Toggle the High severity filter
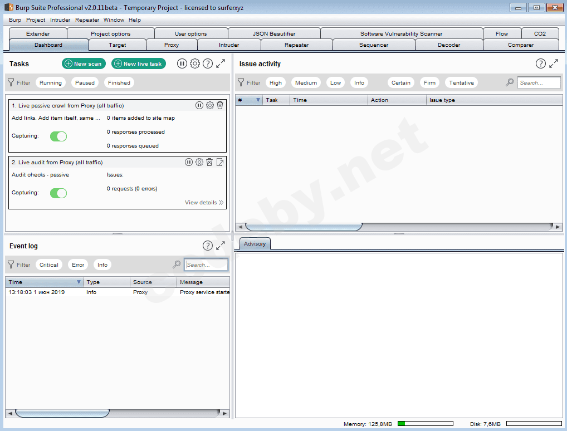This screenshot has width=567, height=431. 276,82
